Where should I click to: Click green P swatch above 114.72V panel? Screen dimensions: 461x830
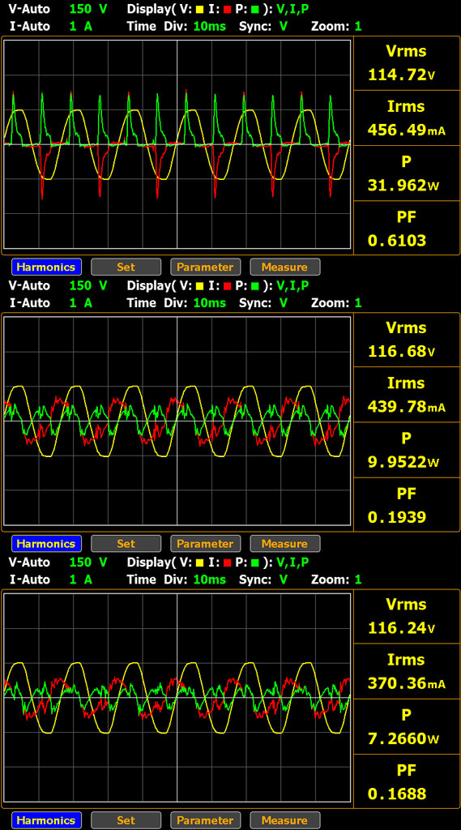pos(255,10)
